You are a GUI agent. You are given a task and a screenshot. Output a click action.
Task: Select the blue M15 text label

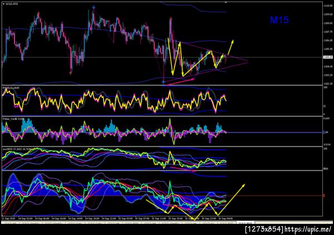[x=279, y=20]
